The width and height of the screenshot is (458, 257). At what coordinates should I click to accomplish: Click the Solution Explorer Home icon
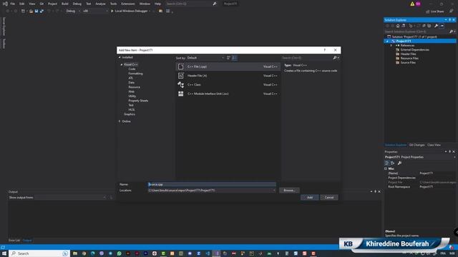[398, 26]
